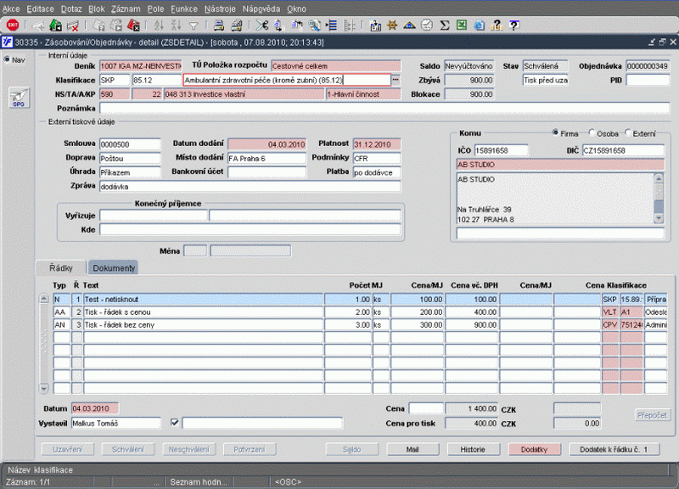Click the rows list scroll down arrow
The width and height of the screenshot is (679, 489).
(44, 388)
